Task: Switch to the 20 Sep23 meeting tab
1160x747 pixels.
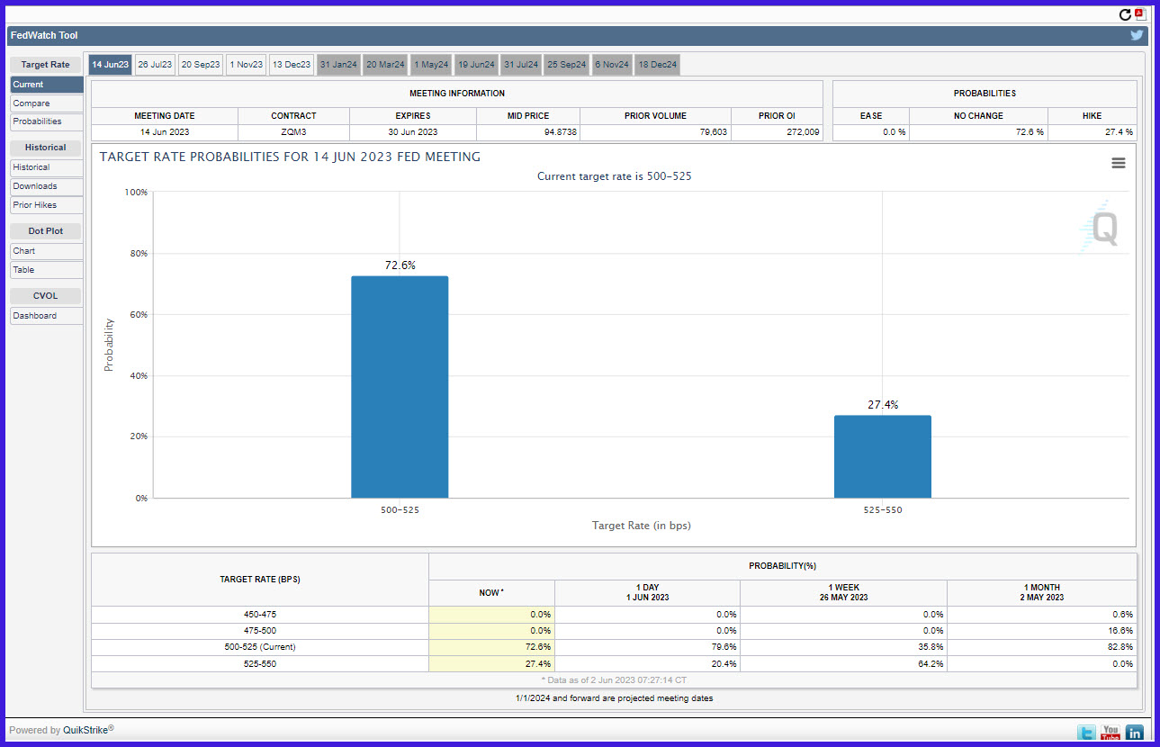Action: [x=201, y=65]
